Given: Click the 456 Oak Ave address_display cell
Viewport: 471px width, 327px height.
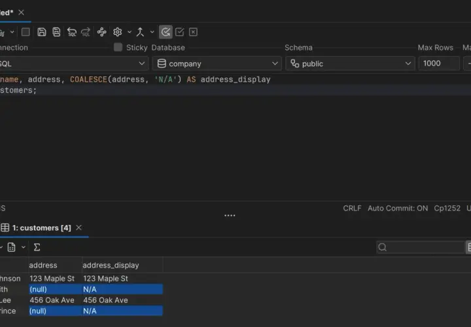Looking at the screenshot, I should point(122,300).
